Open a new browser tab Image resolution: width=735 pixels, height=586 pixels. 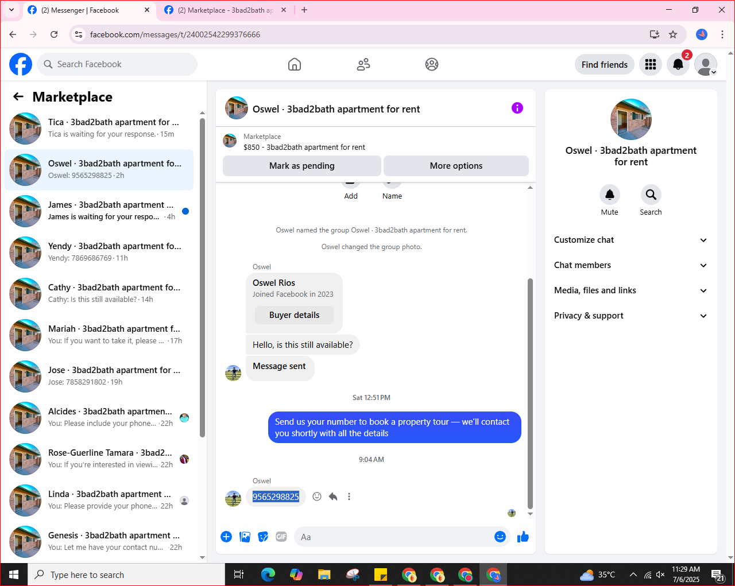click(x=304, y=10)
